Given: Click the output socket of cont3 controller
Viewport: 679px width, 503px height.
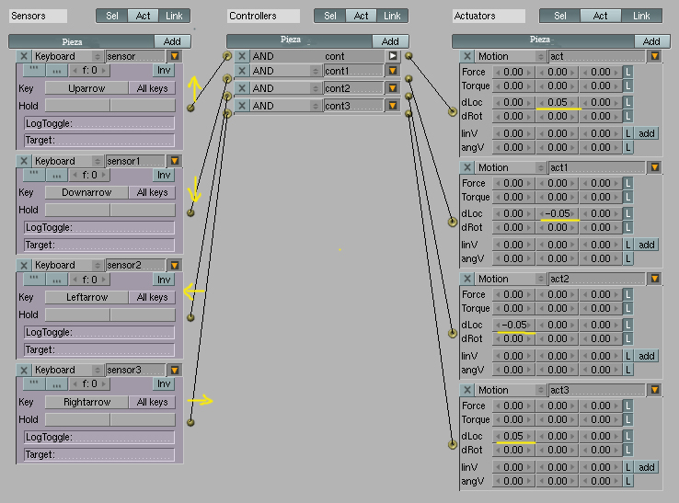Looking at the screenshot, I should pyautogui.click(x=409, y=114).
